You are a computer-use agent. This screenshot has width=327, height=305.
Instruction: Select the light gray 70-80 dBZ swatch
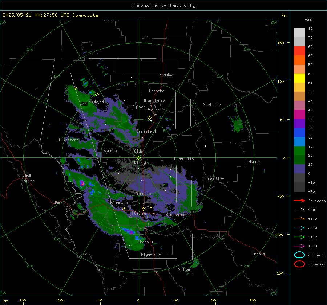299,33
